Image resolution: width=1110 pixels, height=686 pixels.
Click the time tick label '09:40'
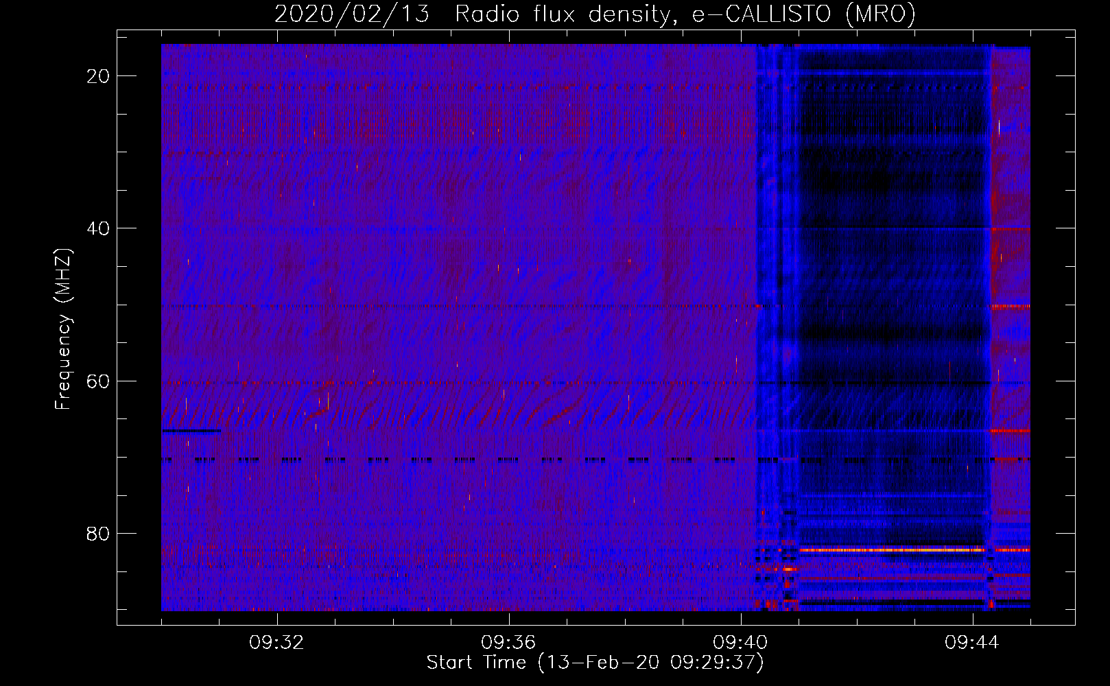(741, 643)
